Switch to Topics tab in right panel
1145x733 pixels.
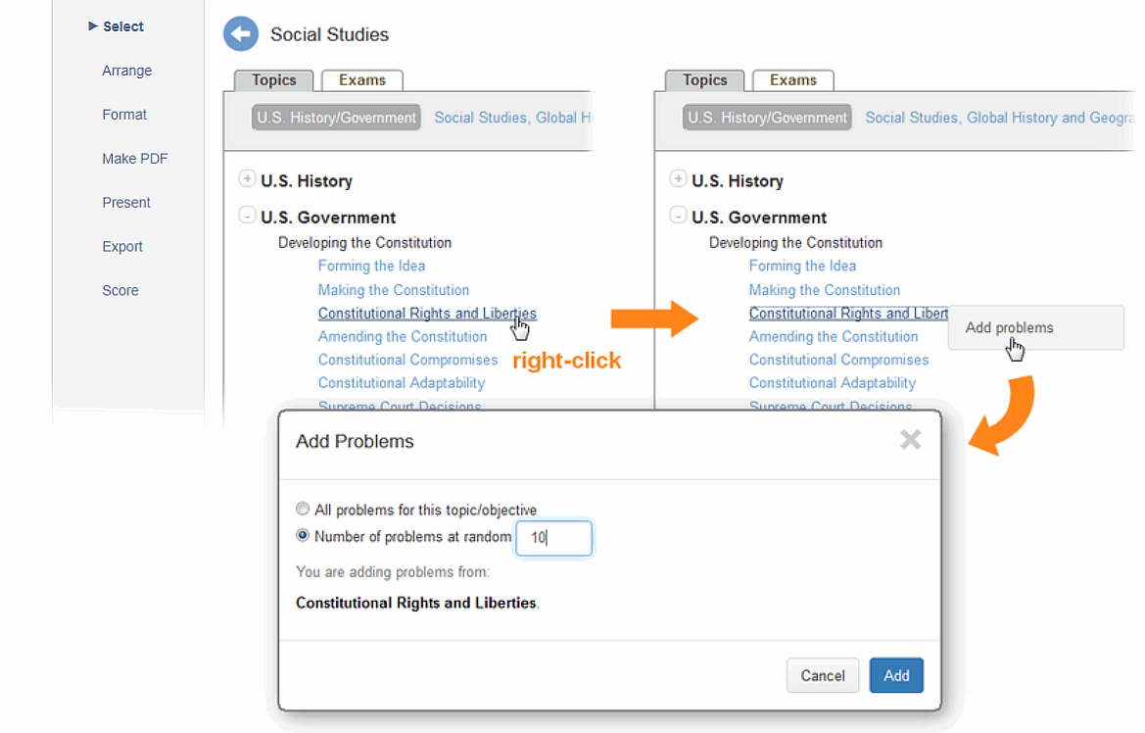tap(704, 79)
